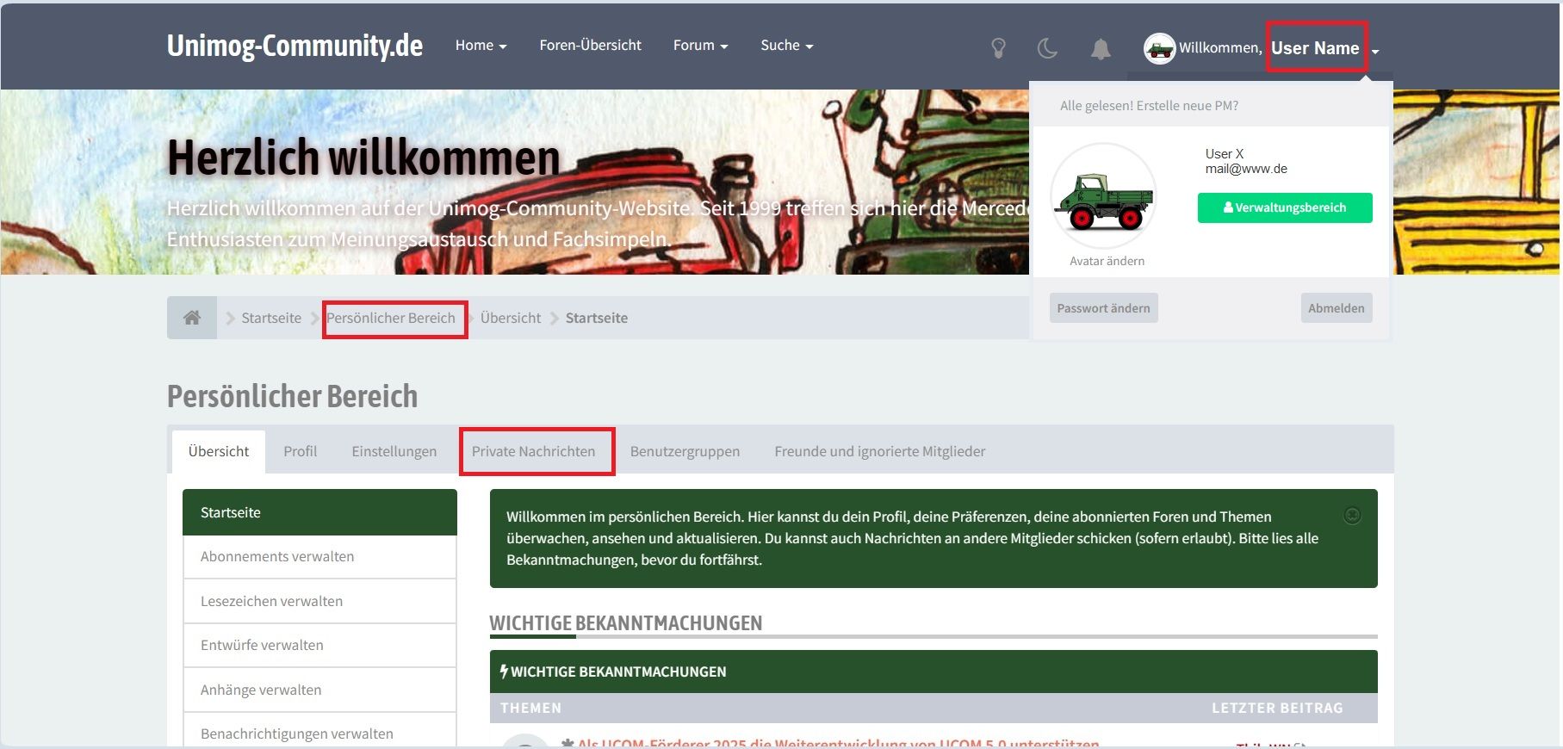
Task: Open Lesezeichen verwalten in sidebar
Action: point(271,601)
